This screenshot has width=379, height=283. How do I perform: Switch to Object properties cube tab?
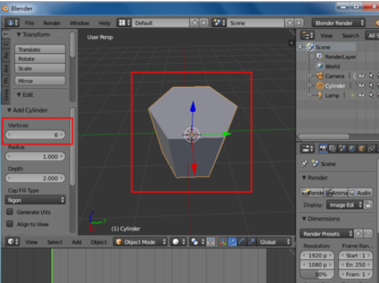click(362, 149)
